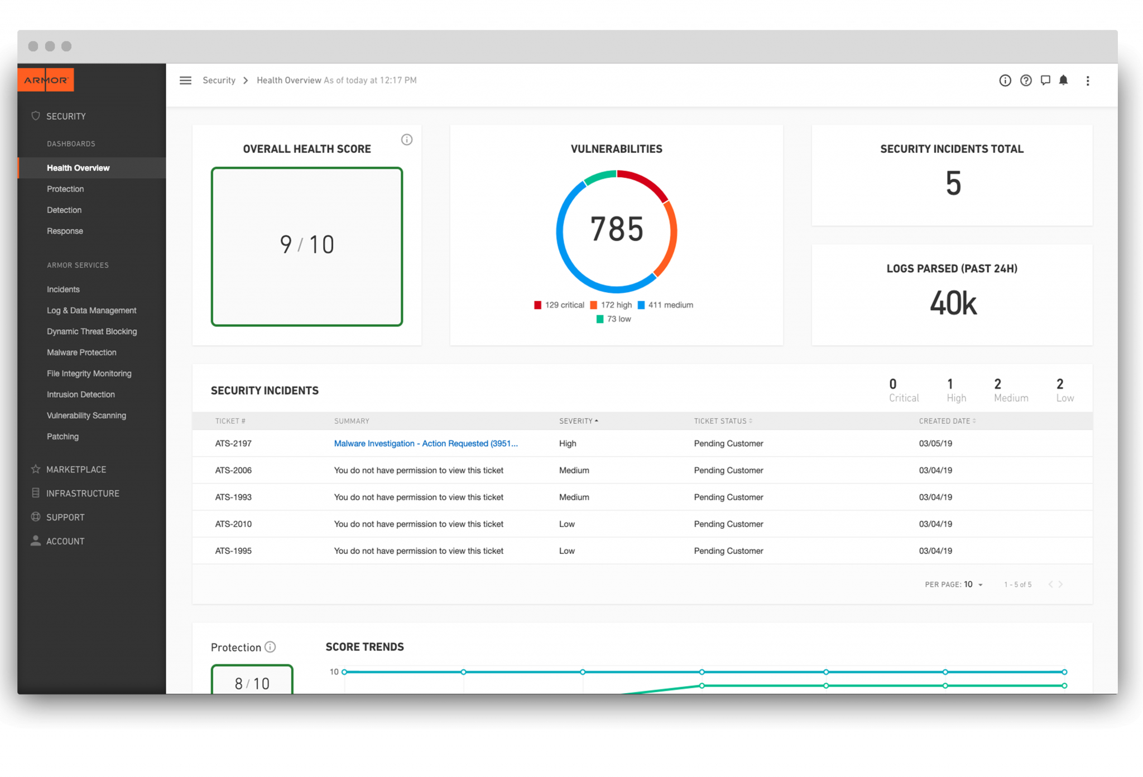Select the Detection dashboard tab
The height and width of the screenshot is (777, 1143).
point(64,209)
